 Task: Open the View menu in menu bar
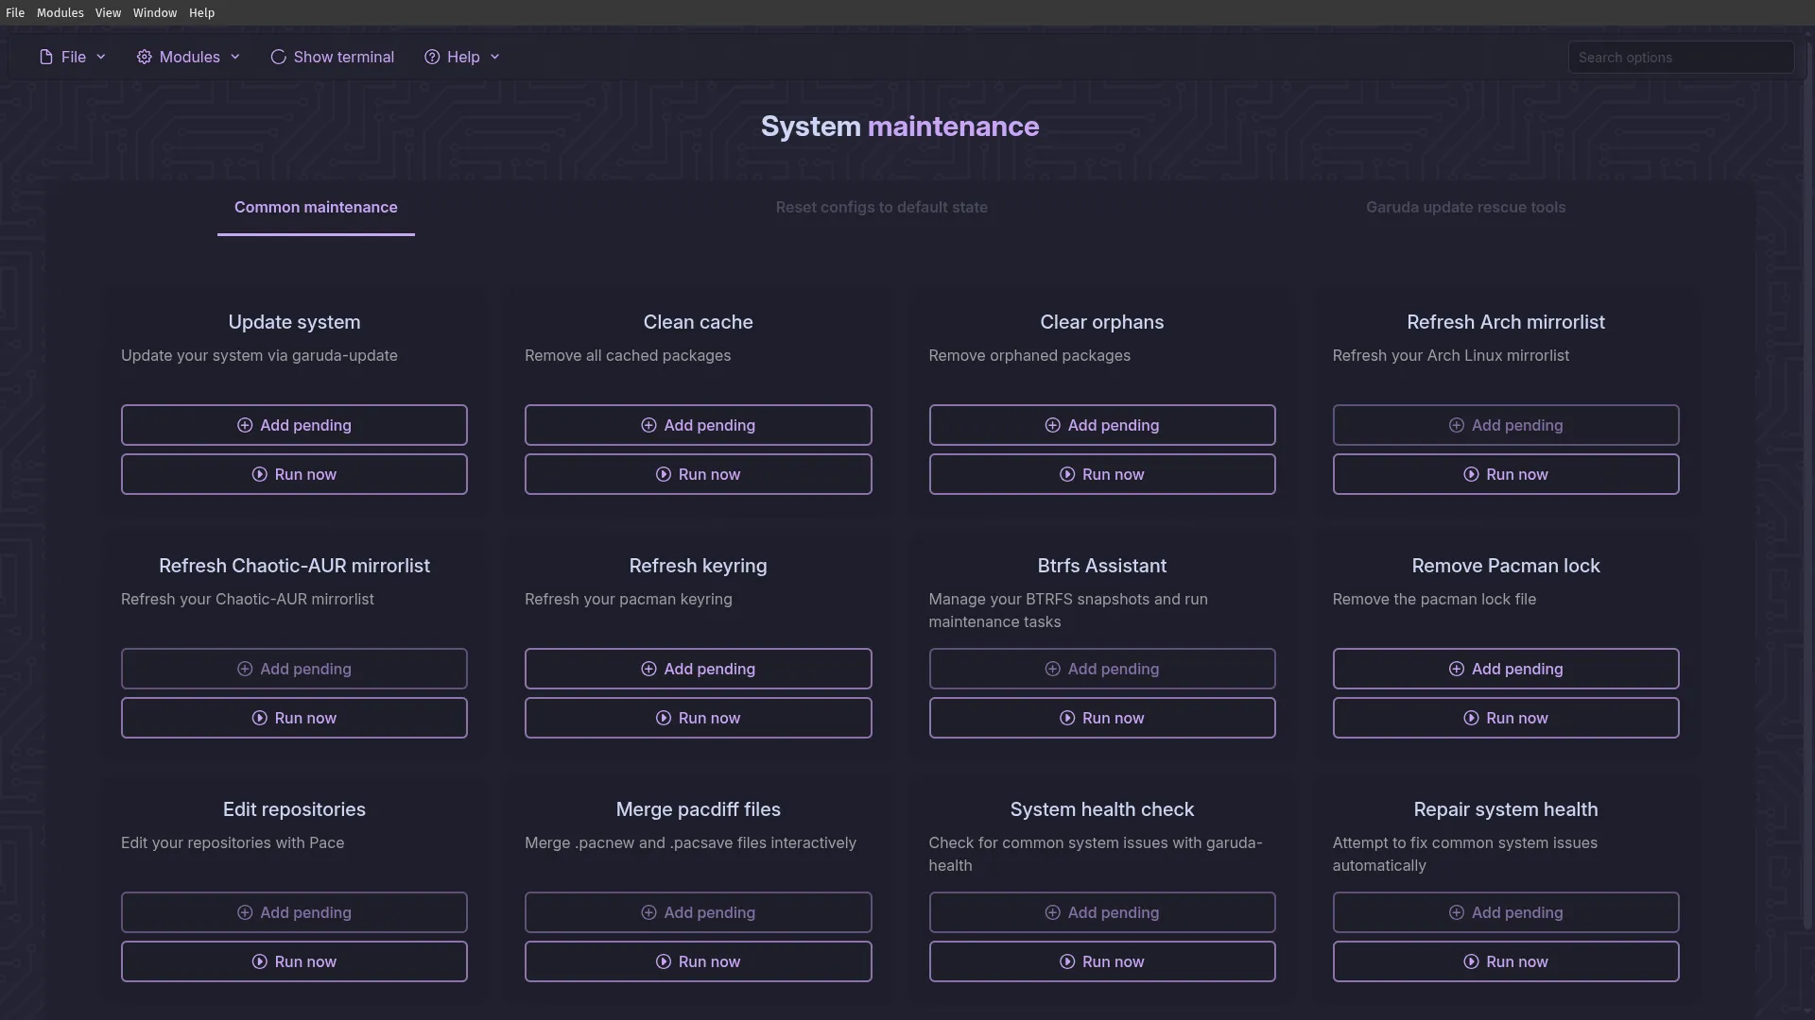pos(108,12)
